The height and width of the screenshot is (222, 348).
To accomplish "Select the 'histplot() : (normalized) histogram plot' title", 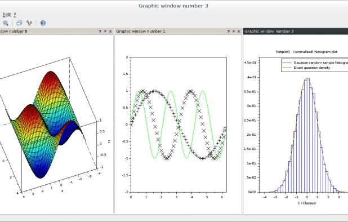I will coord(307,52).
